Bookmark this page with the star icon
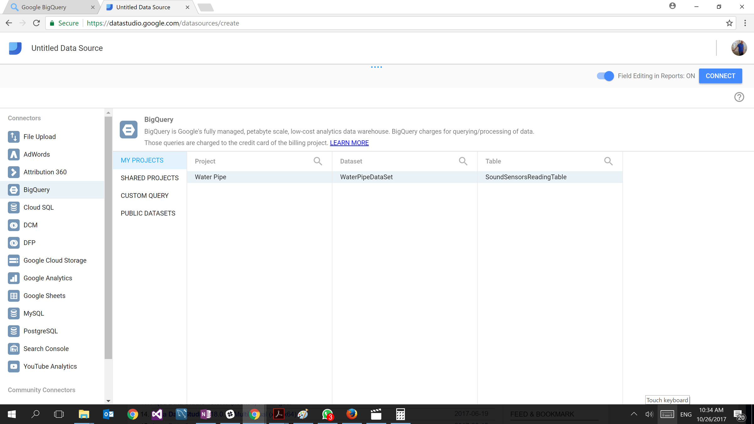 pyautogui.click(x=729, y=23)
